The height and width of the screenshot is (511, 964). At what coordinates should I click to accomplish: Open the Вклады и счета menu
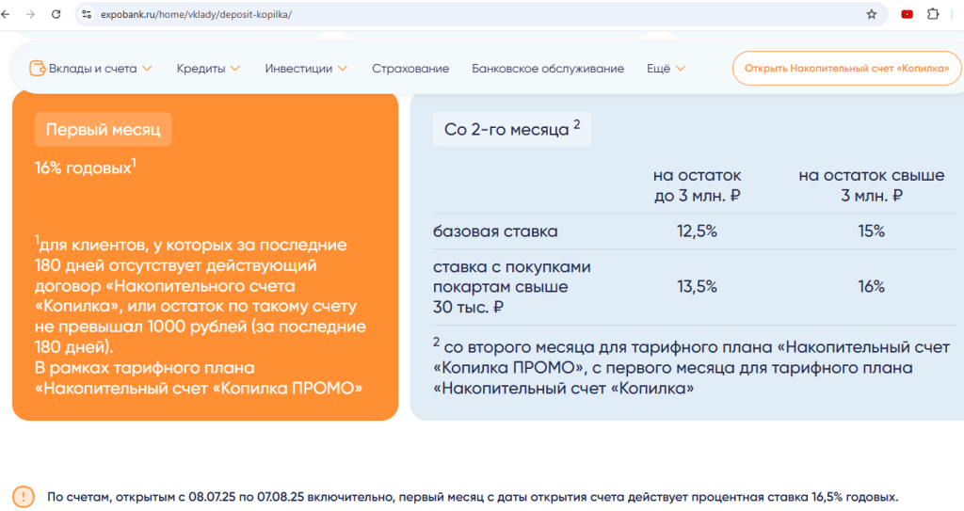[91, 69]
